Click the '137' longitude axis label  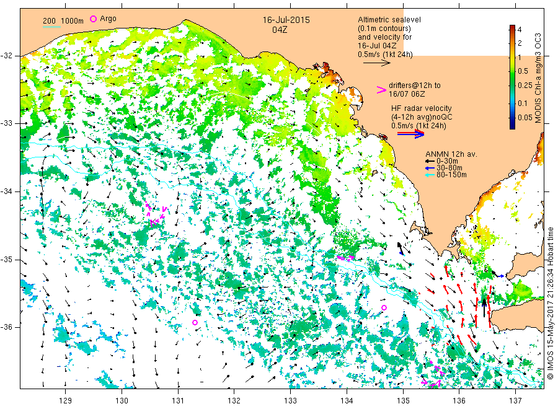[x=516, y=401]
